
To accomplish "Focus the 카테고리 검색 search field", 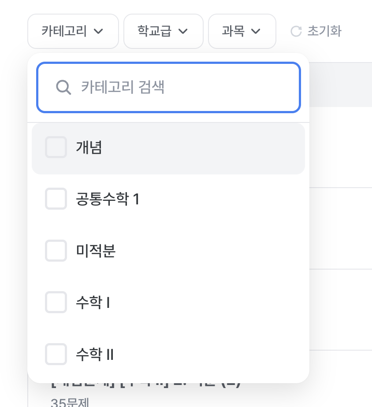I will pyautogui.click(x=169, y=87).
